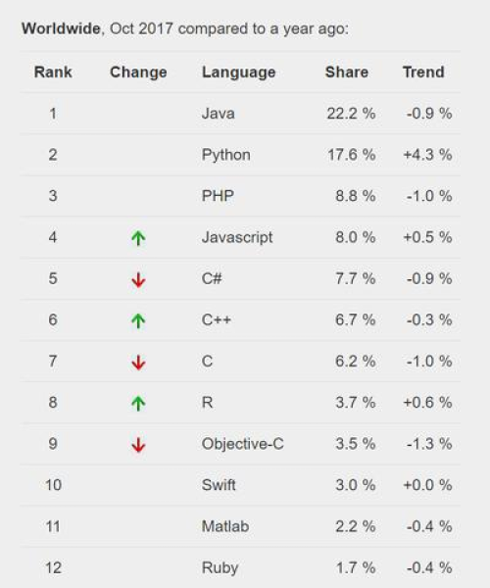Select the Python language entry

point(225,155)
